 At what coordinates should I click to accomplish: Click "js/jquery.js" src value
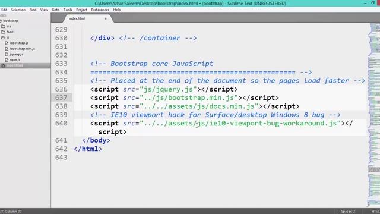point(168,89)
